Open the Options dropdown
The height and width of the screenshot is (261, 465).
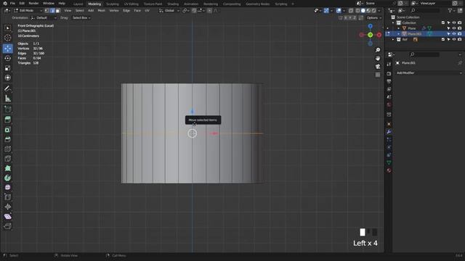[x=373, y=17]
